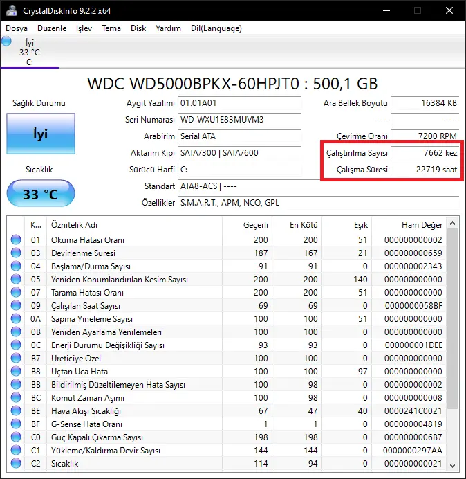The image size is (466, 479).
Task: Click the ATA8-ACS standard field
Action: (318, 186)
